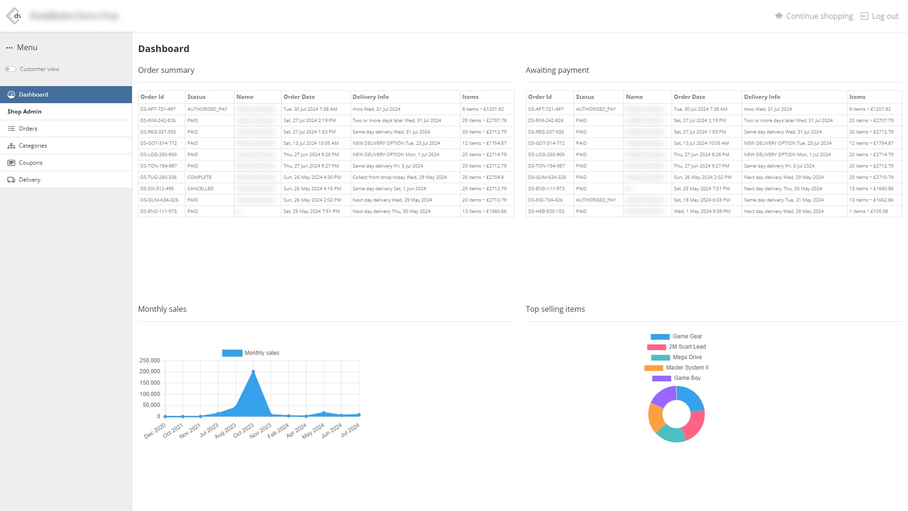Open the Categories menu item
908x511 pixels.
click(66, 146)
